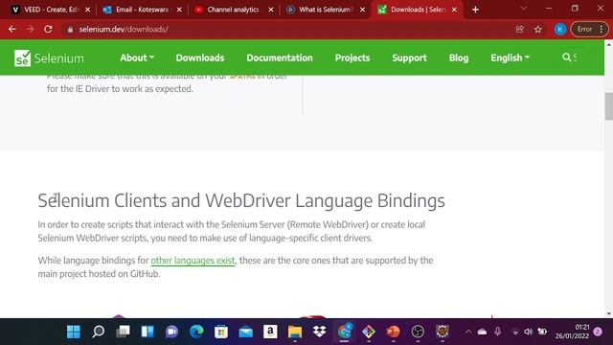Click the site lock icon in address bar

tap(70, 30)
